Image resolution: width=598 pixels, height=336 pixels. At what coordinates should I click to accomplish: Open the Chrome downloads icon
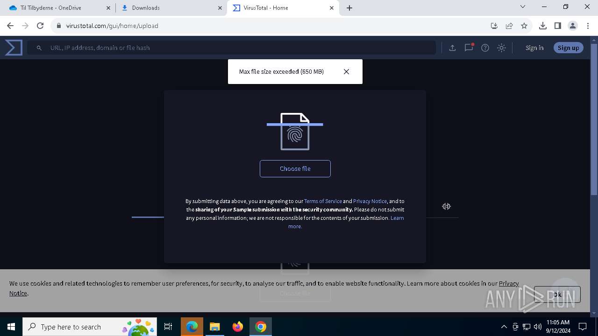click(x=543, y=26)
